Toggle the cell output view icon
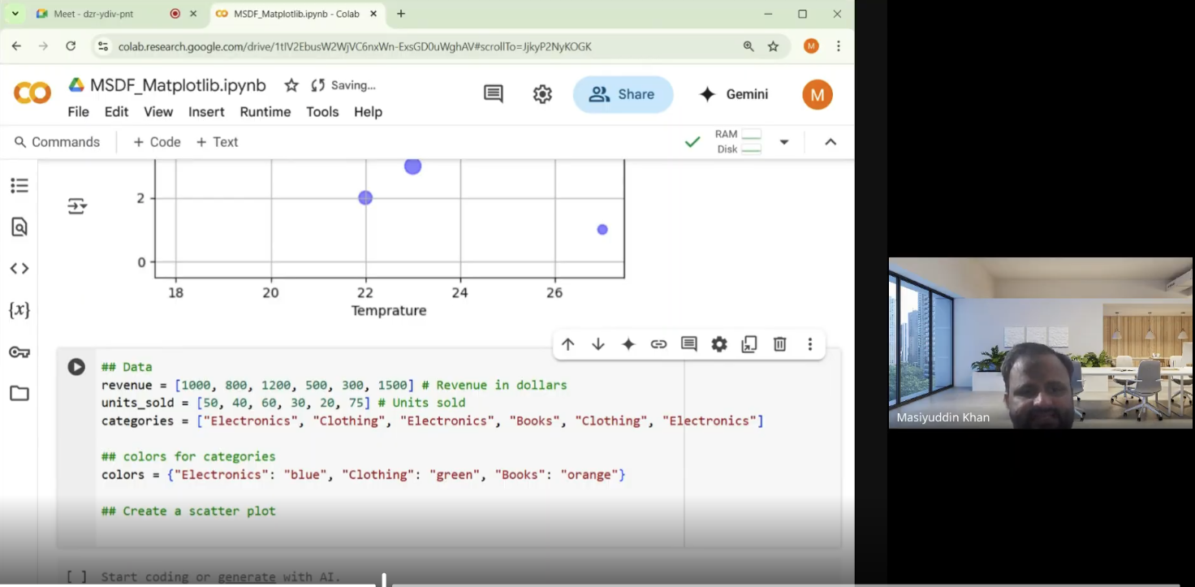Screen dimensions: 1195x587 77,206
